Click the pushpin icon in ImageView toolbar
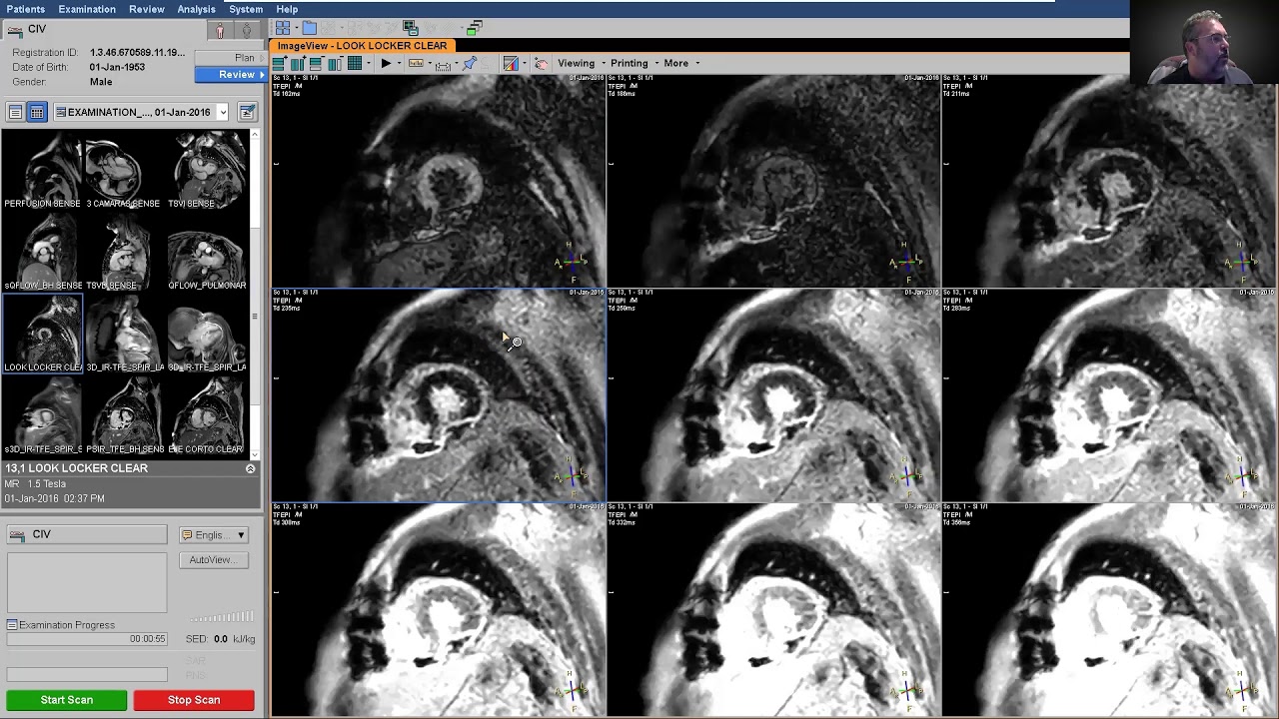The height and width of the screenshot is (719, 1279). coord(469,63)
